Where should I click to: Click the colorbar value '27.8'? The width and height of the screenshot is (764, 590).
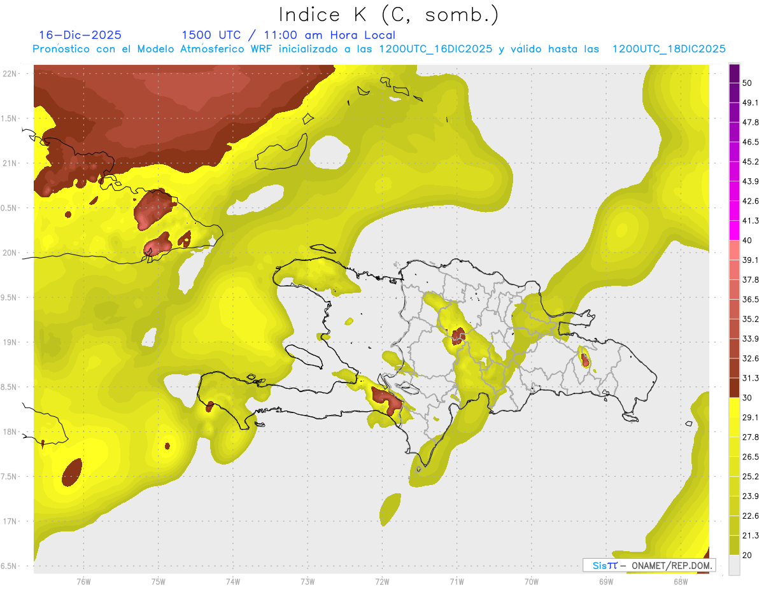click(751, 437)
